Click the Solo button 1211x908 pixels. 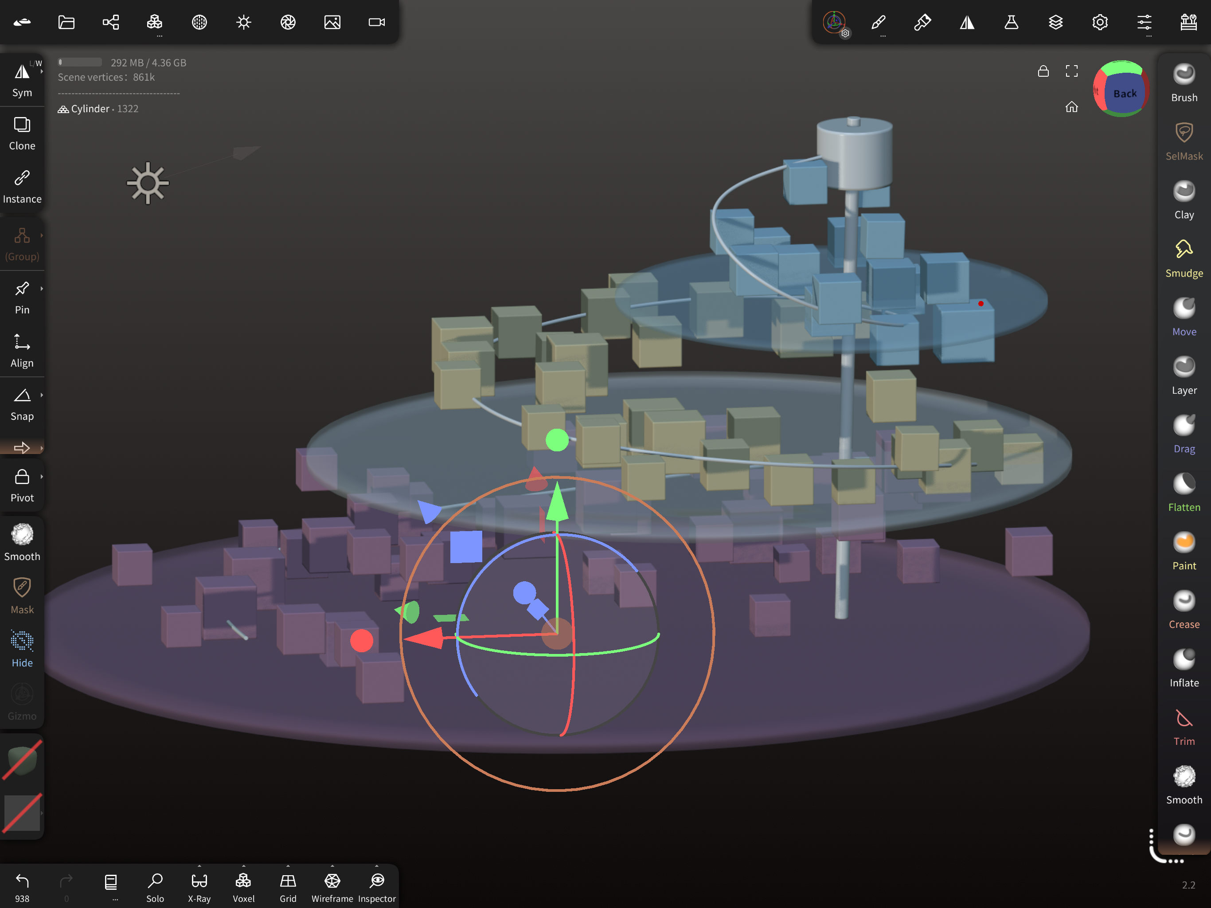pos(155,887)
